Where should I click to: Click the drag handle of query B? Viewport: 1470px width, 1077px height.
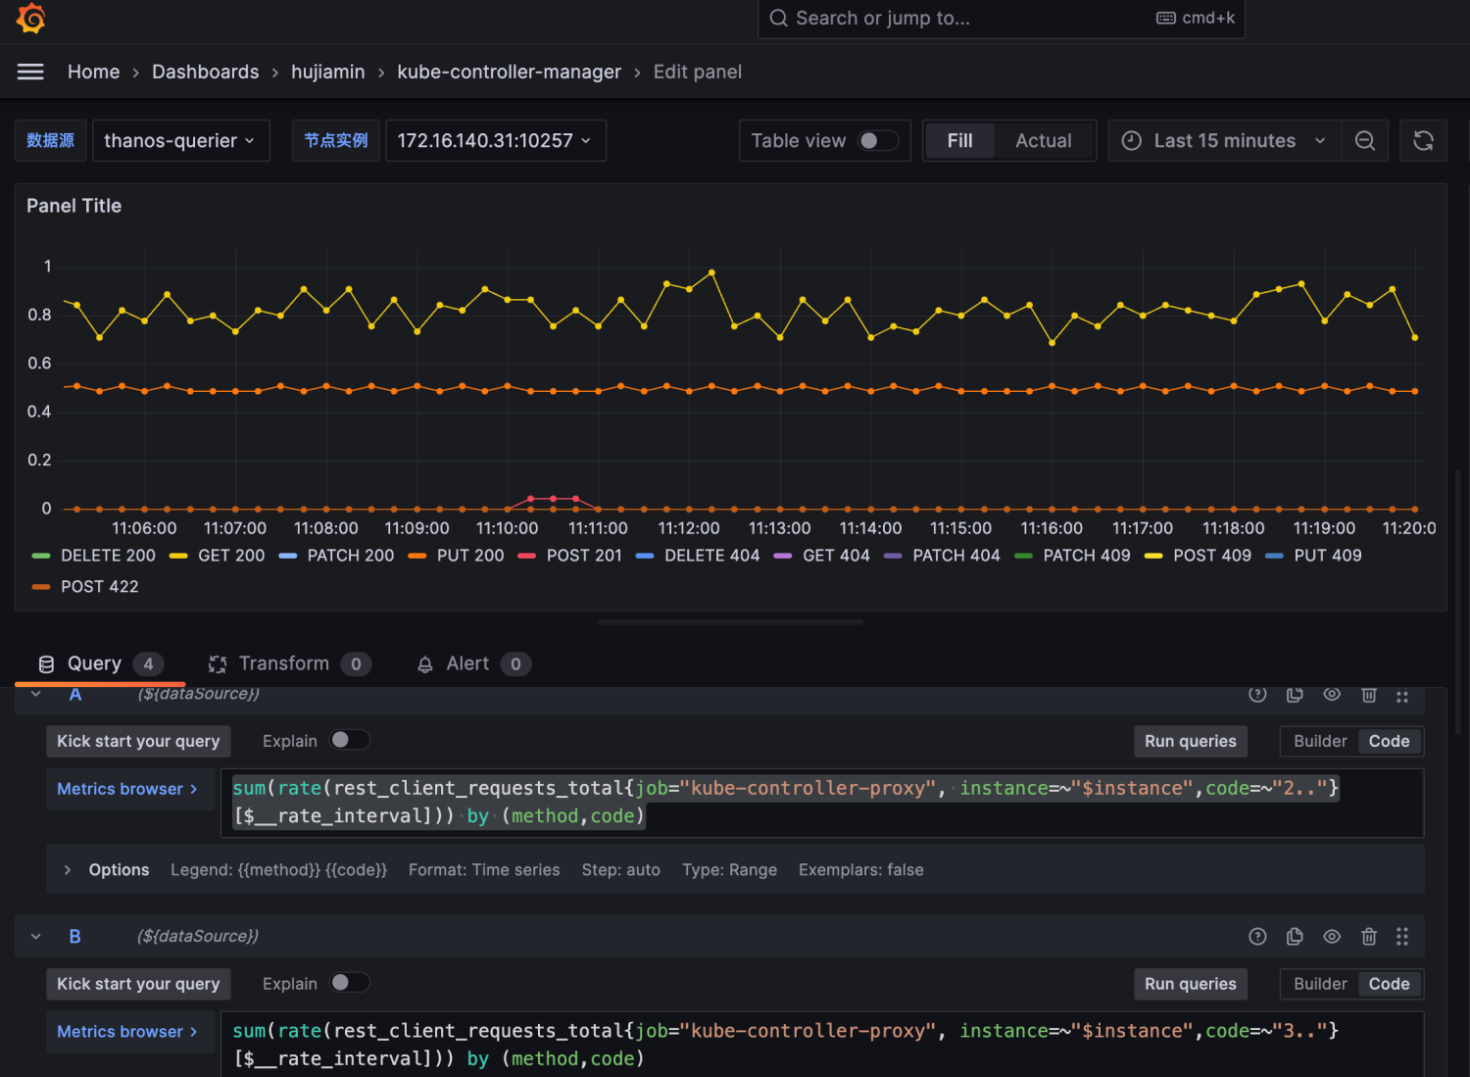coord(1402,937)
